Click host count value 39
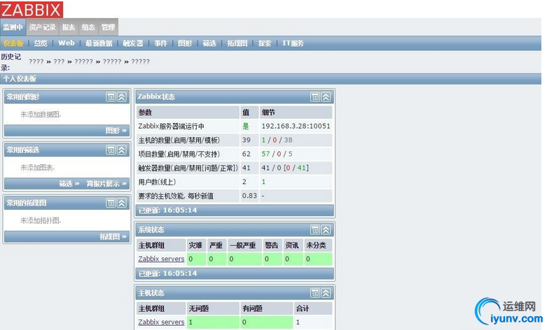Viewport: 547px width, 330px height. 247,140
